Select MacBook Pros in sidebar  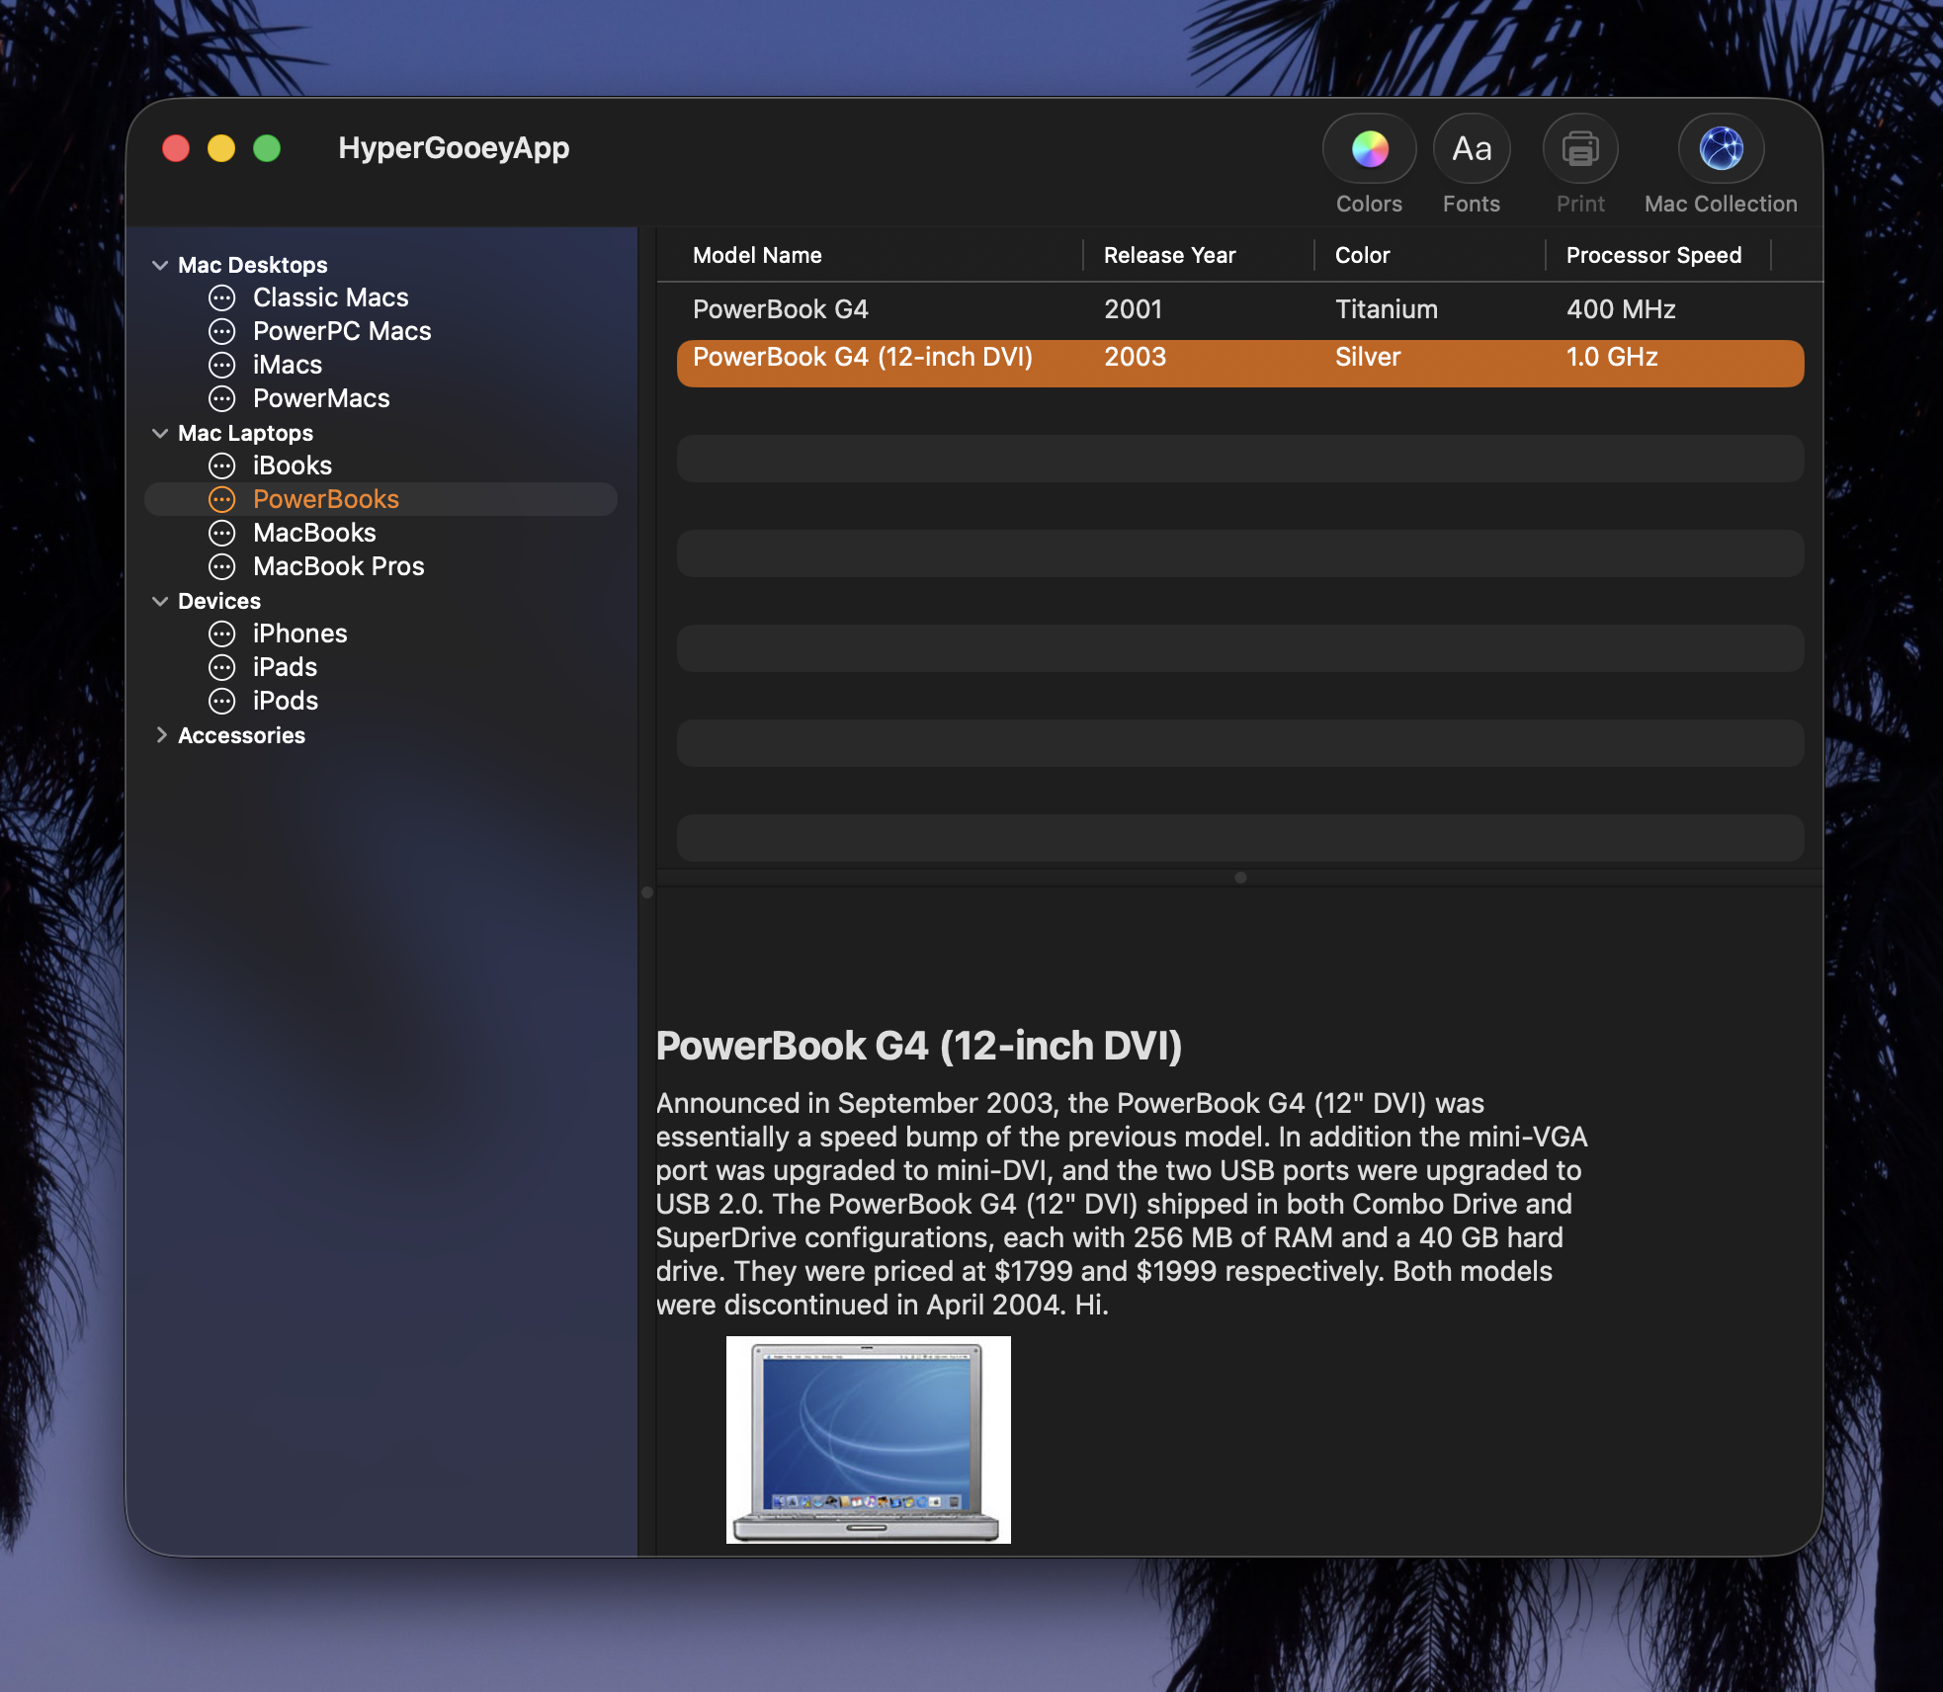tap(339, 566)
